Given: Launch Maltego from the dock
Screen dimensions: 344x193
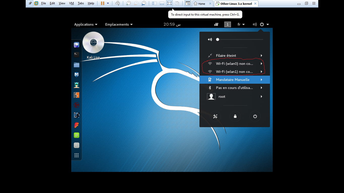Looking at the screenshot, I should tap(77, 105).
